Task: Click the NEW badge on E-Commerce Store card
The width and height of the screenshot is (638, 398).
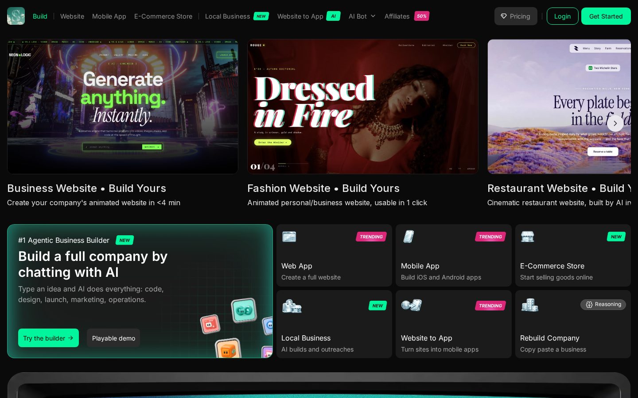Action: pyautogui.click(x=616, y=237)
